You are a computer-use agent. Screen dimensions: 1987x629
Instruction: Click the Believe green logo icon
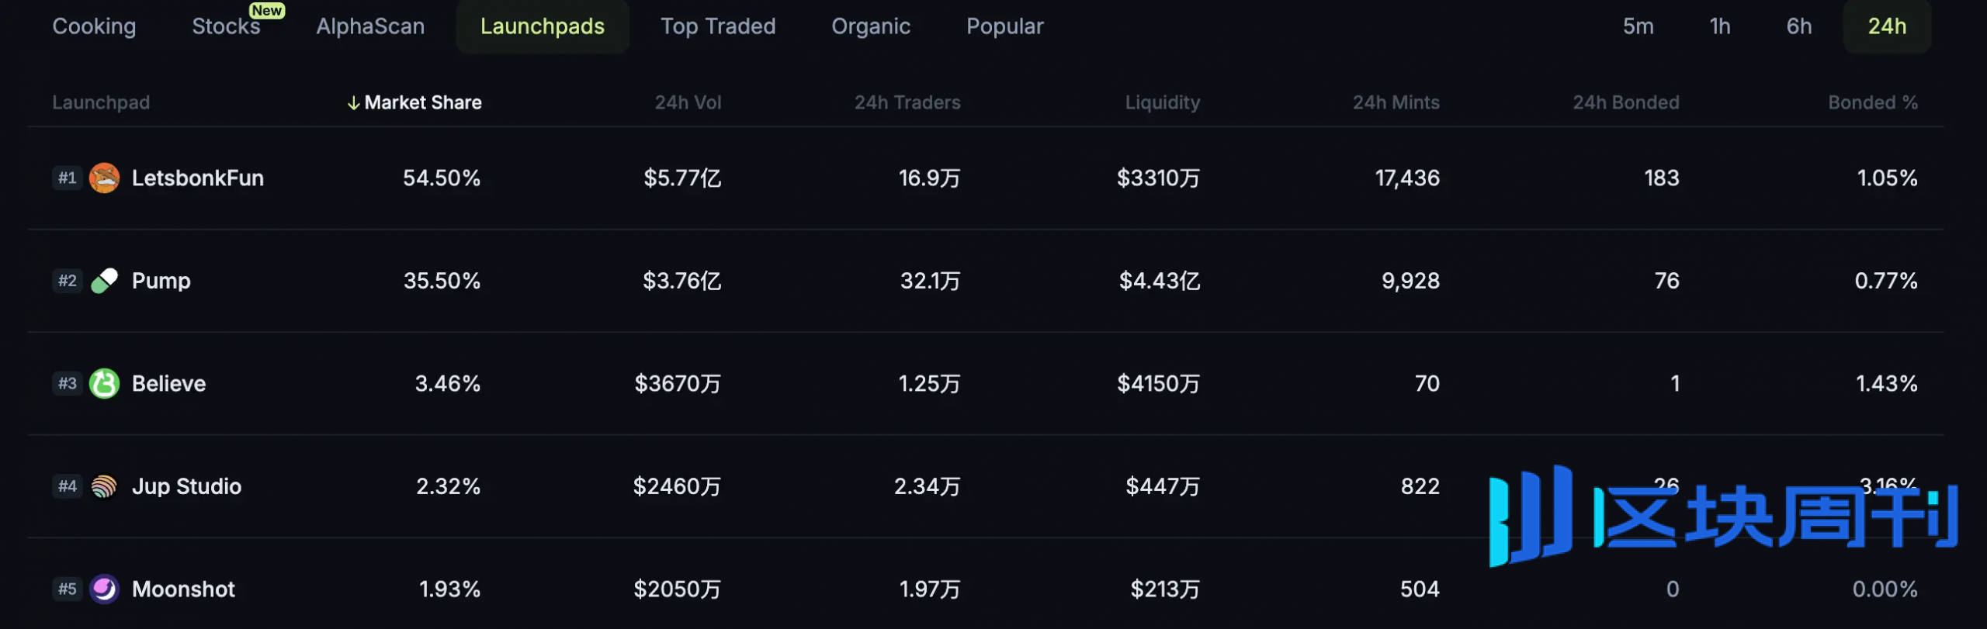pos(104,384)
